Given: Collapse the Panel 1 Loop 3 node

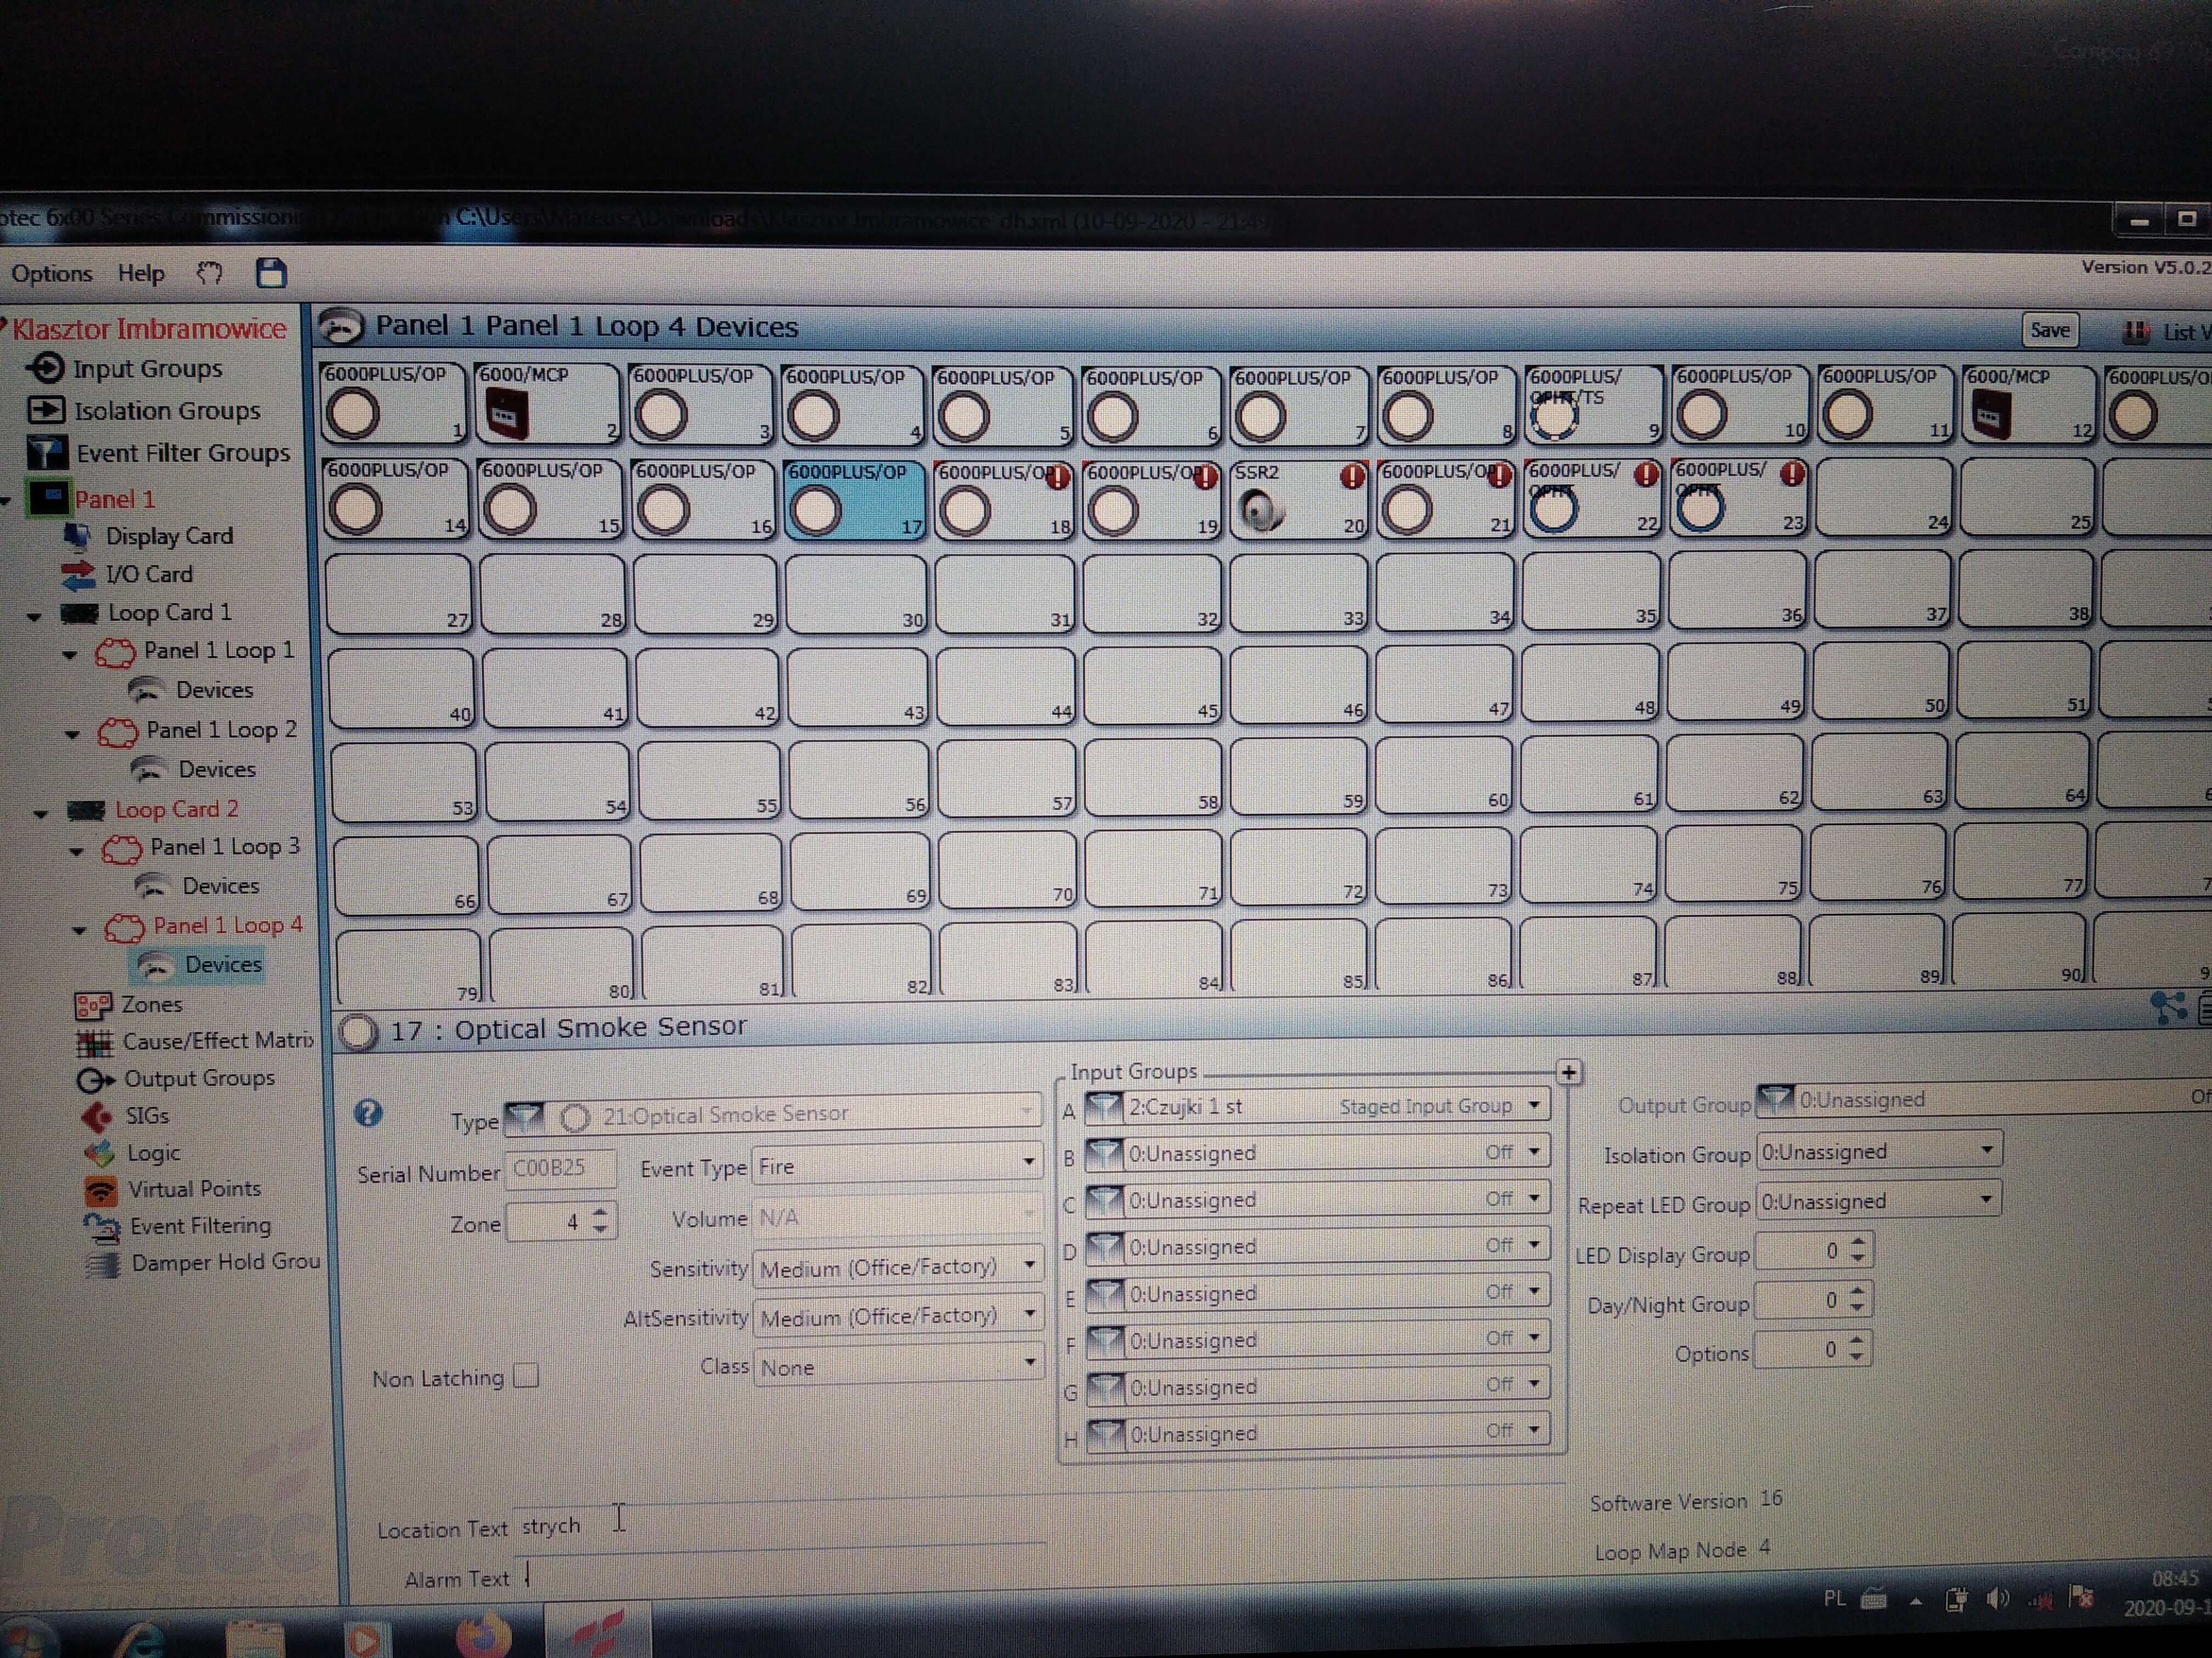Looking at the screenshot, I should 76,851.
